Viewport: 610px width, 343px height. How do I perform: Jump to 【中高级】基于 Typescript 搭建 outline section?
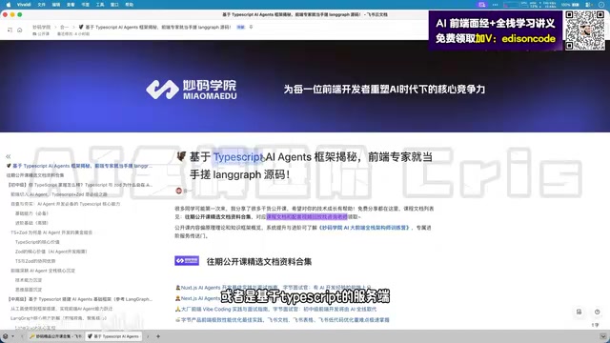point(80,299)
